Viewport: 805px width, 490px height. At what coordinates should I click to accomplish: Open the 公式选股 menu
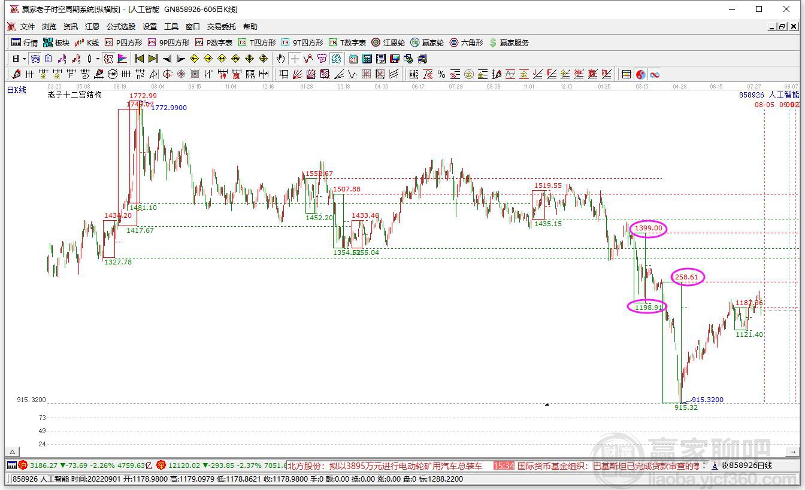(x=121, y=27)
